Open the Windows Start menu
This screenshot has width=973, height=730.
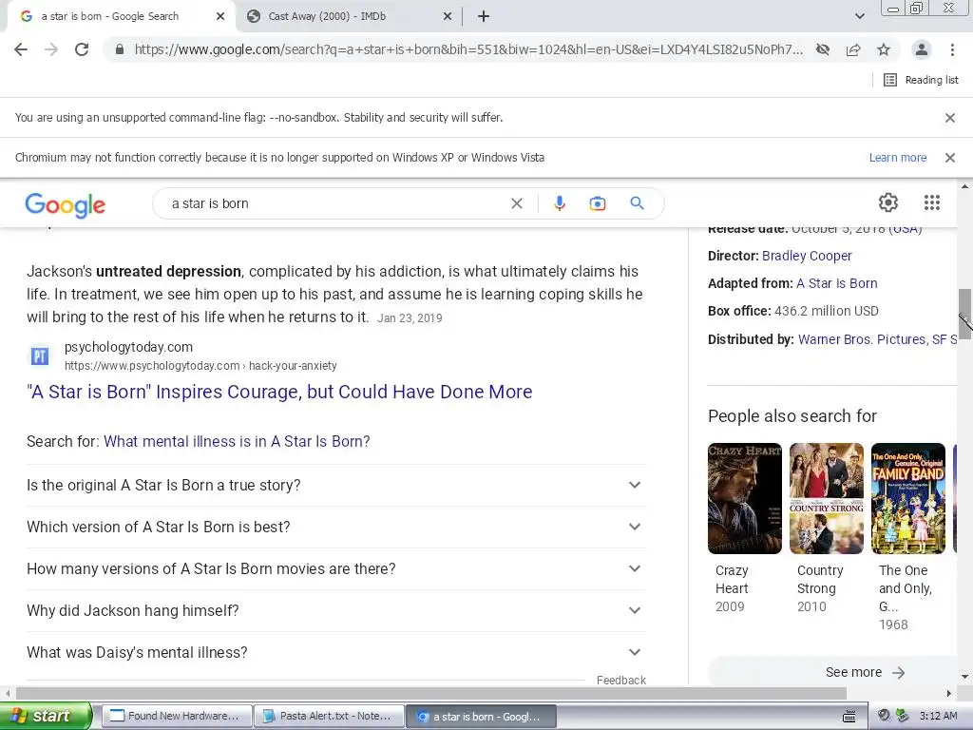pos(46,716)
